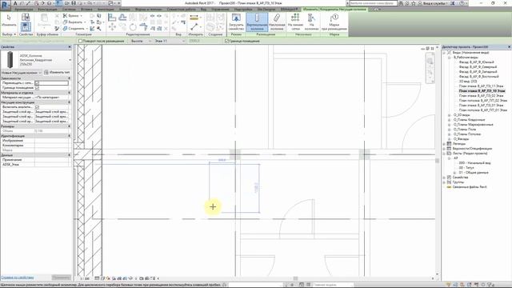The height and width of the screenshot is (288, 512).
Task: Open the Совместная работа ribbon tab
Action: pyautogui.click(x=181, y=10)
